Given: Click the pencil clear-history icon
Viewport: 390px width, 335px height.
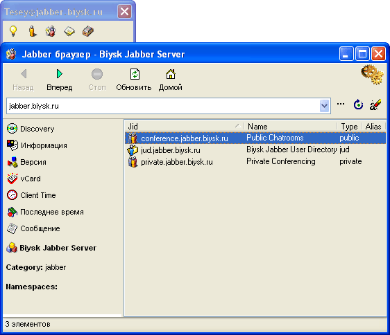Looking at the screenshot, I should point(375,105).
